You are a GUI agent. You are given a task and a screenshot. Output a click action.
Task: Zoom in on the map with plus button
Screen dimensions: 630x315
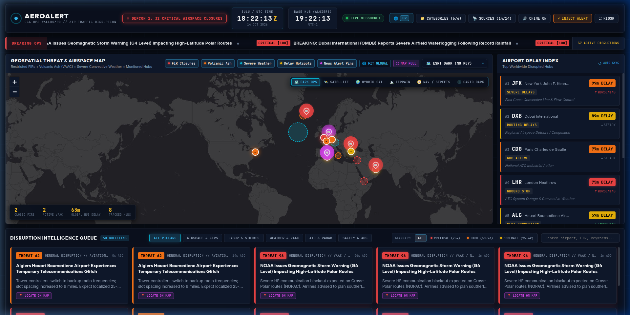pyautogui.click(x=14, y=82)
